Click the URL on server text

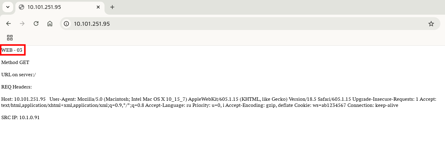coord(19,75)
